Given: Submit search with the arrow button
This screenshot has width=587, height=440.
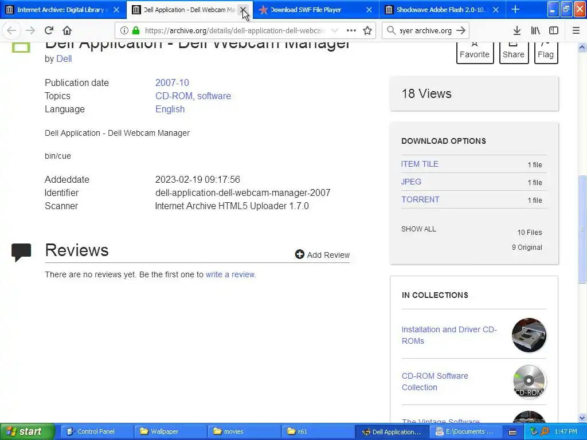Looking at the screenshot, I should point(461,30).
